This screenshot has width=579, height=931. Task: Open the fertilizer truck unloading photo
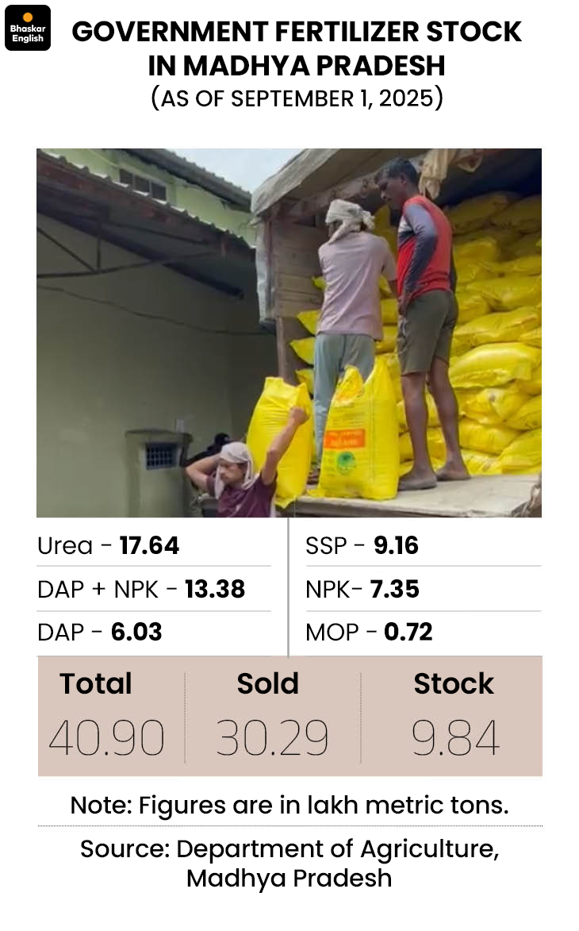tap(289, 332)
